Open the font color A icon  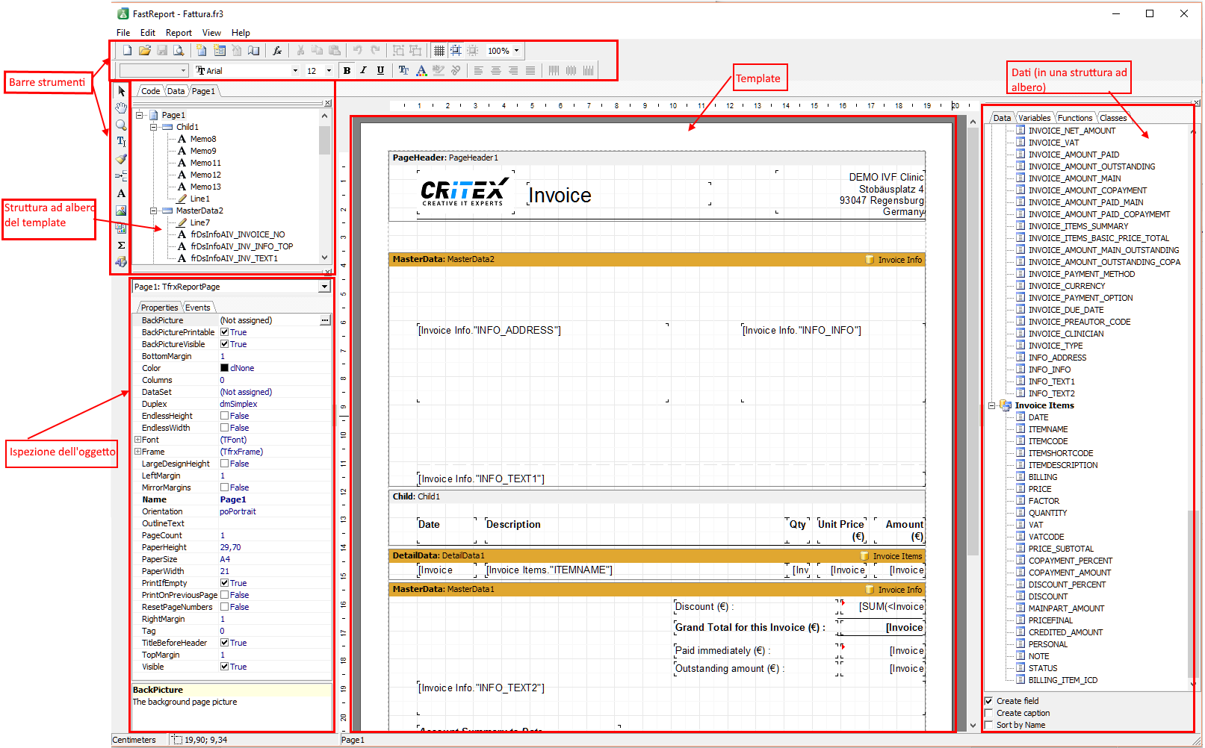(421, 71)
